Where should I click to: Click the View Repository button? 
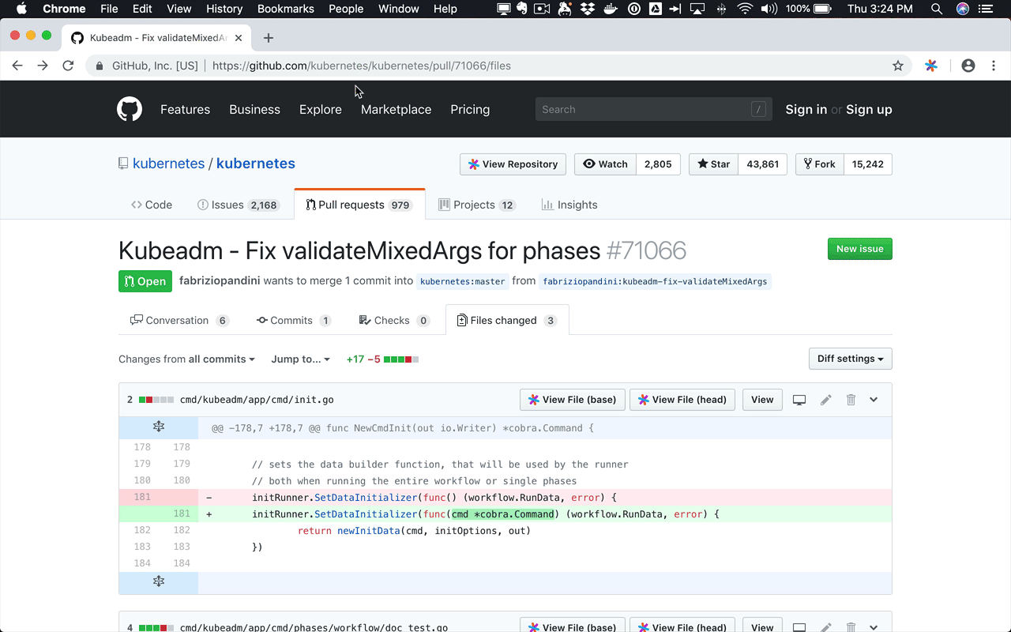click(x=513, y=164)
